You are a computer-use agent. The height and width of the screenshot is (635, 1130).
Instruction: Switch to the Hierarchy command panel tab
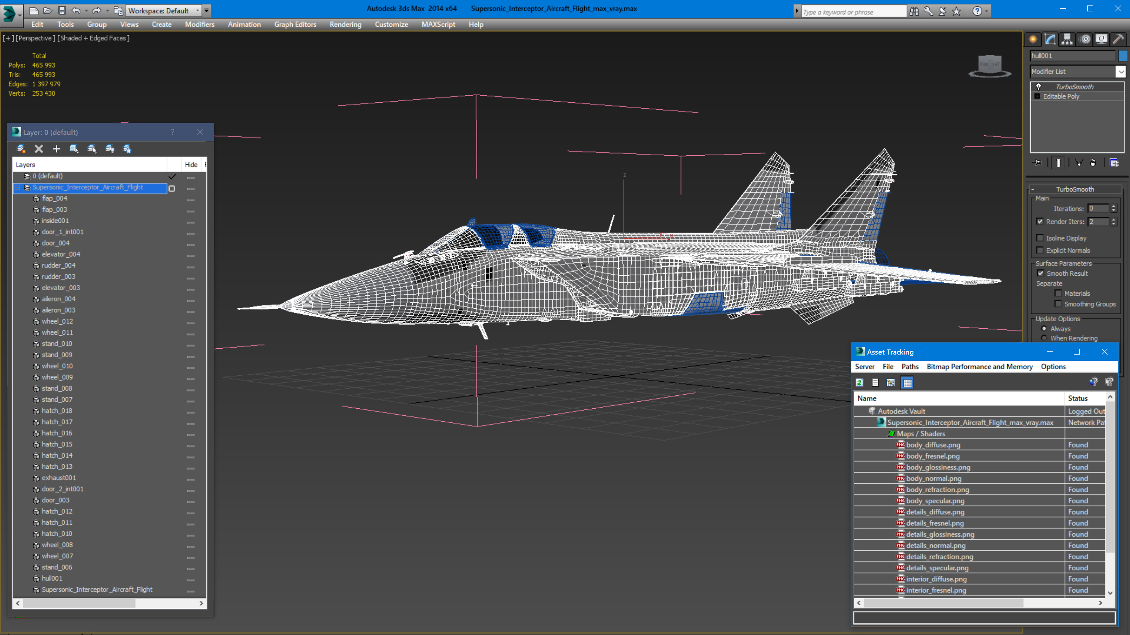(x=1067, y=40)
